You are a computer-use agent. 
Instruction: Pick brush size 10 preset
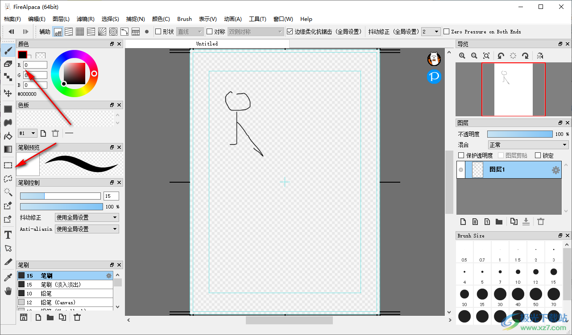[x=518, y=274]
